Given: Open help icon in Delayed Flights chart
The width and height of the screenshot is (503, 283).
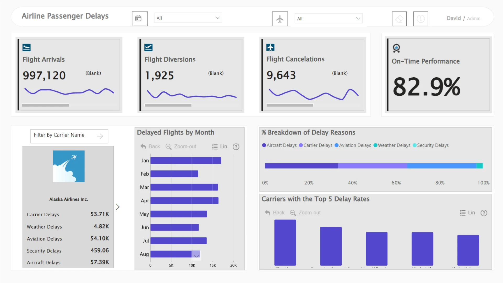Looking at the screenshot, I should pyautogui.click(x=236, y=147).
